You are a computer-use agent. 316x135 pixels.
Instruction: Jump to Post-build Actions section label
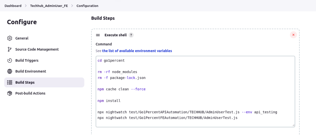coord(30,93)
